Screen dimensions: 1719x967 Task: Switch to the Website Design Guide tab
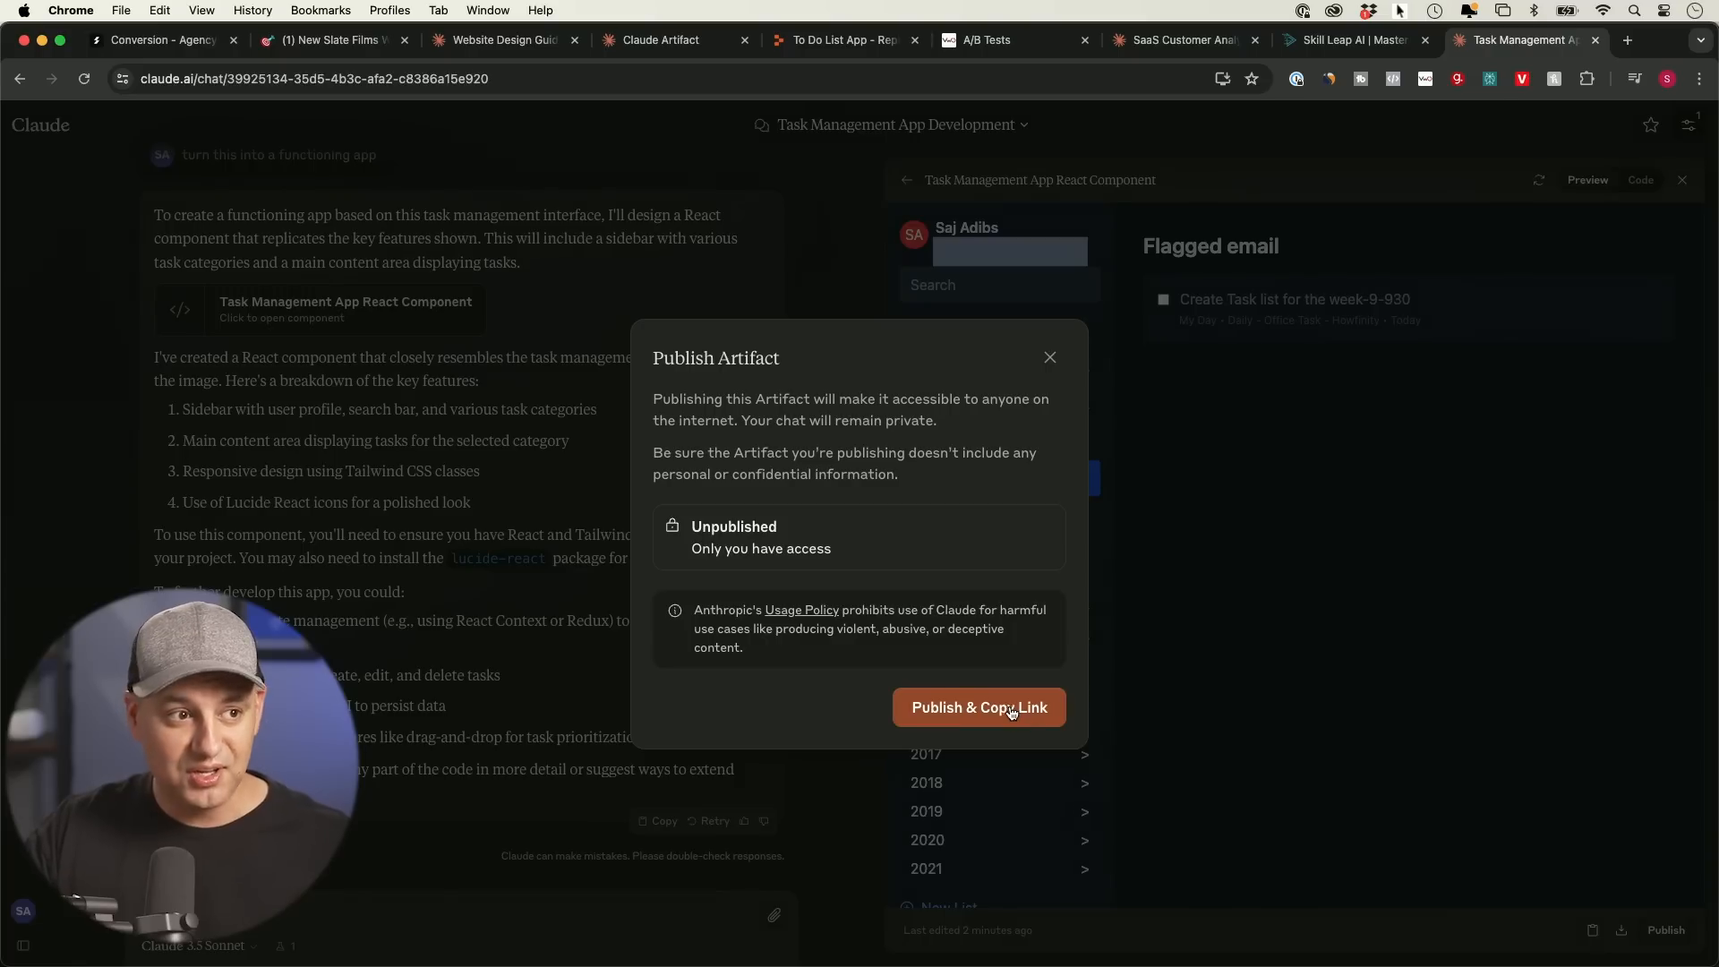point(504,40)
